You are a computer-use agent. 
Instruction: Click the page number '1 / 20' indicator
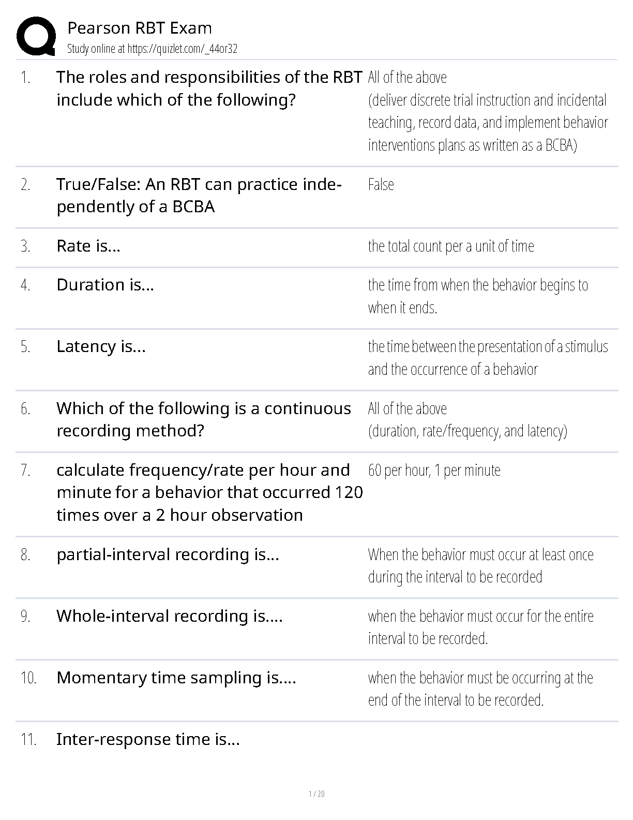317,794
